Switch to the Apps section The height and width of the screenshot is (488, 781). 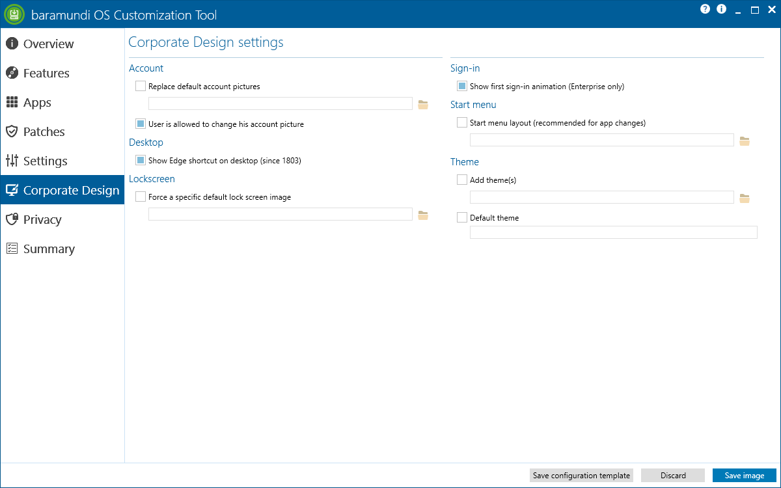coord(37,103)
